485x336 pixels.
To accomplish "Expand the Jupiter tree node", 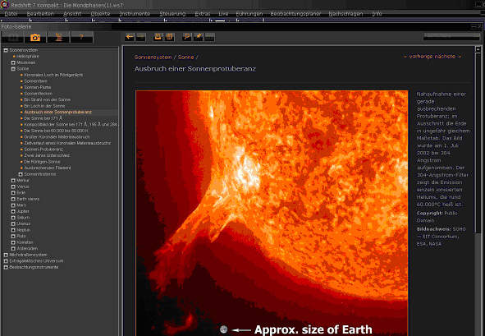I will click(x=13, y=211).
